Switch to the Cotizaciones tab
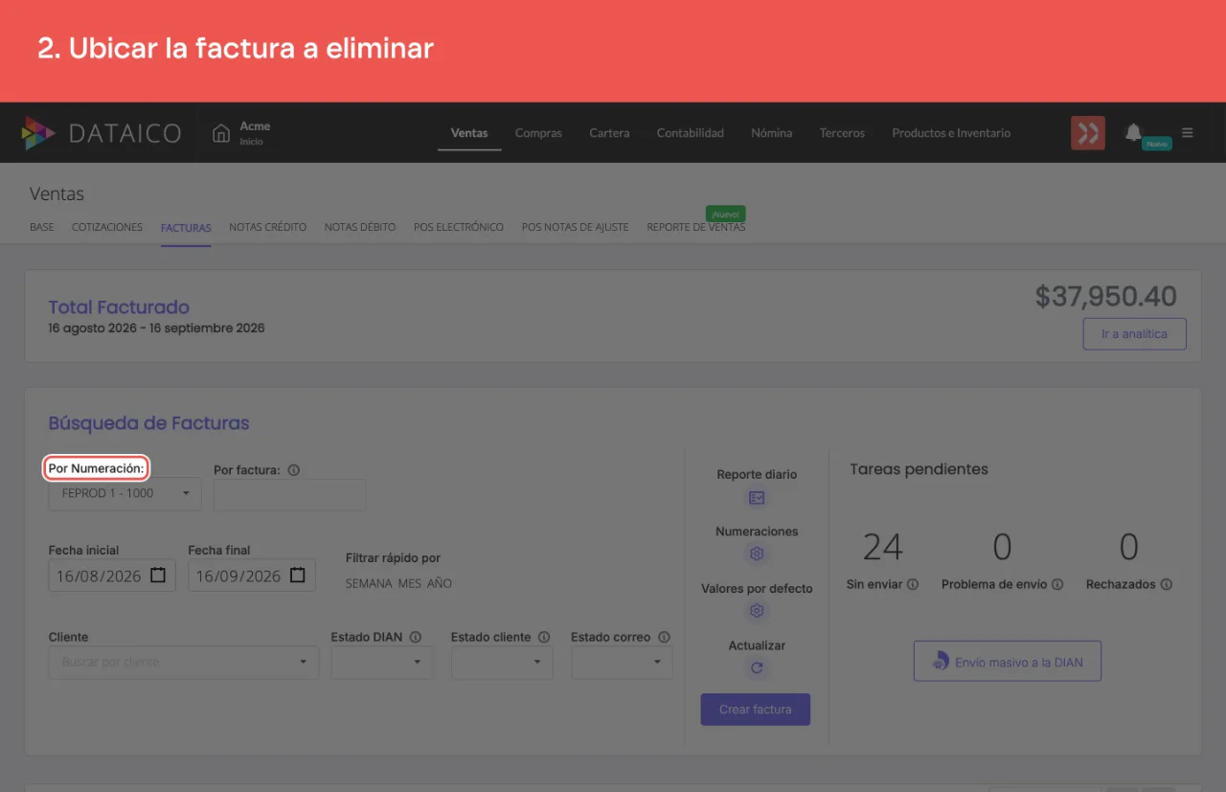Screen dimensions: 1226x792 107,227
